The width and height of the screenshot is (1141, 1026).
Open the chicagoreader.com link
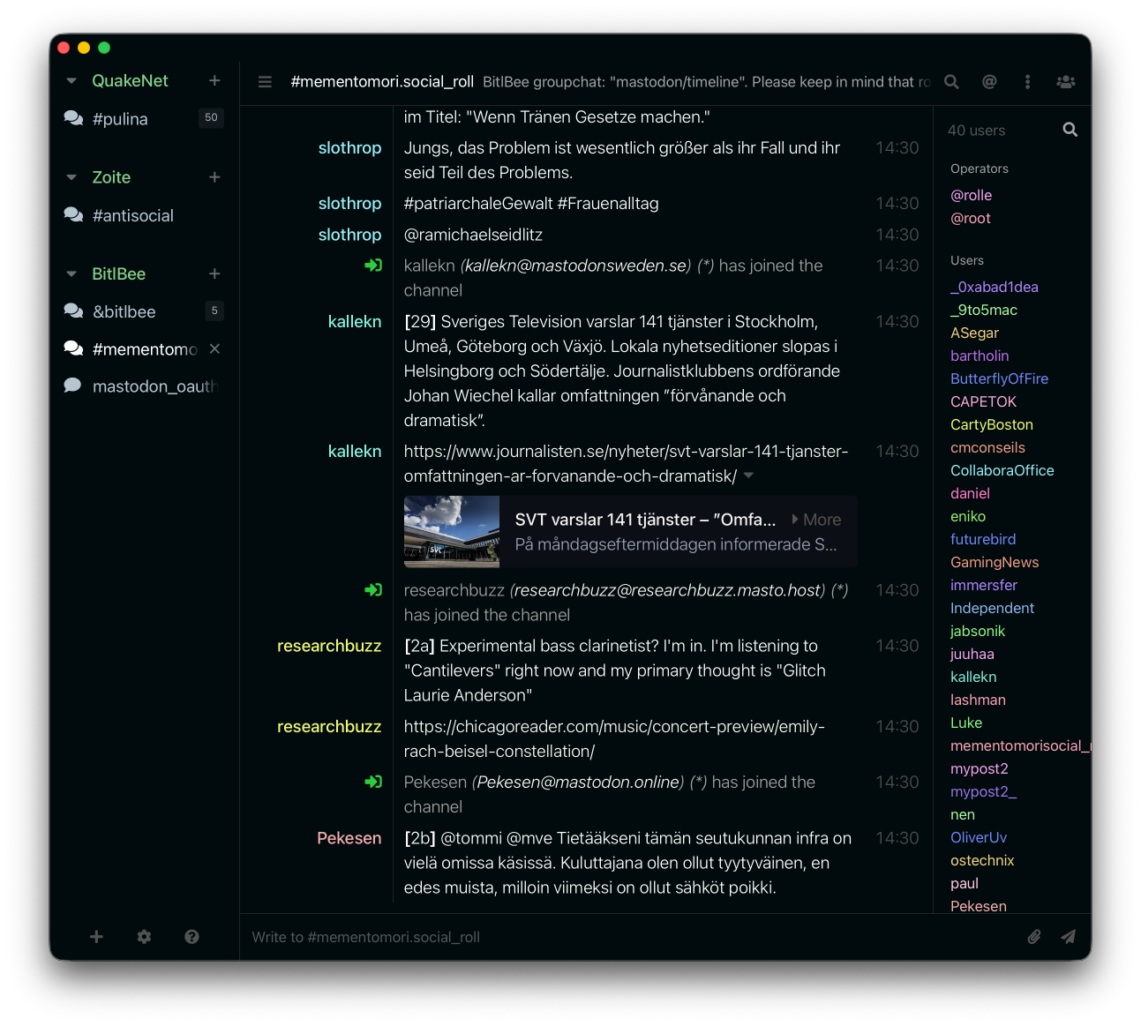[x=613, y=738]
